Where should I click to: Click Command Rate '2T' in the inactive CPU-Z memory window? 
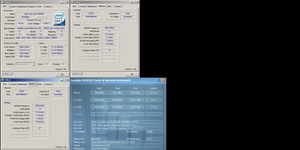[x=109, y=50]
